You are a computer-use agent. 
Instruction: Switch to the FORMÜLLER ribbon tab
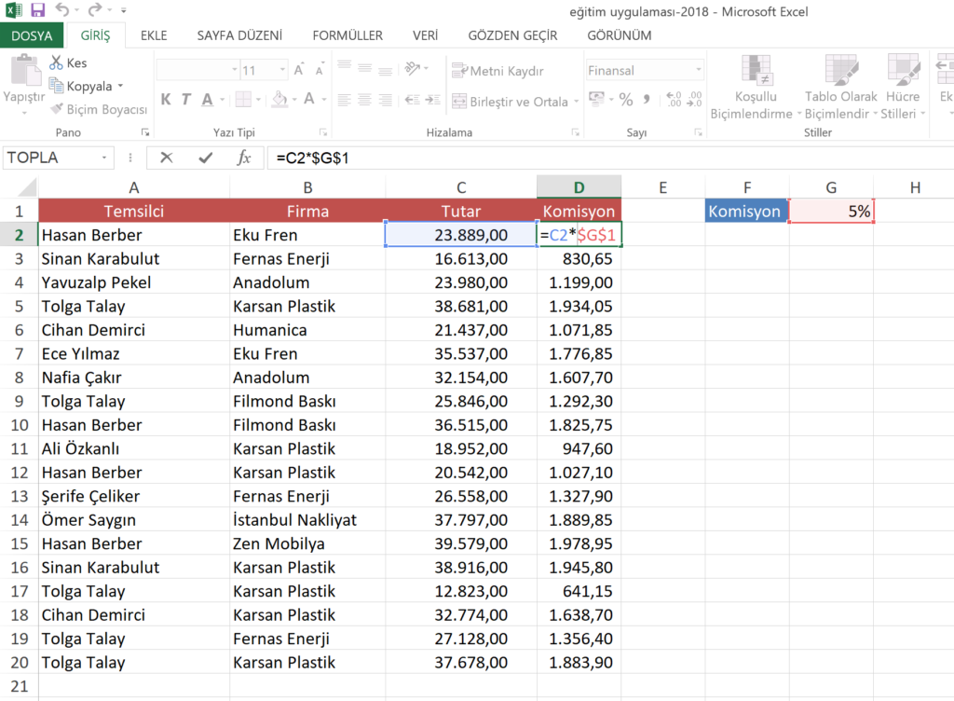[x=347, y=35]
